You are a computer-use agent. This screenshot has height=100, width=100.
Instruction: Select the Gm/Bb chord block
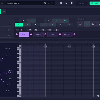pos(67,34)
